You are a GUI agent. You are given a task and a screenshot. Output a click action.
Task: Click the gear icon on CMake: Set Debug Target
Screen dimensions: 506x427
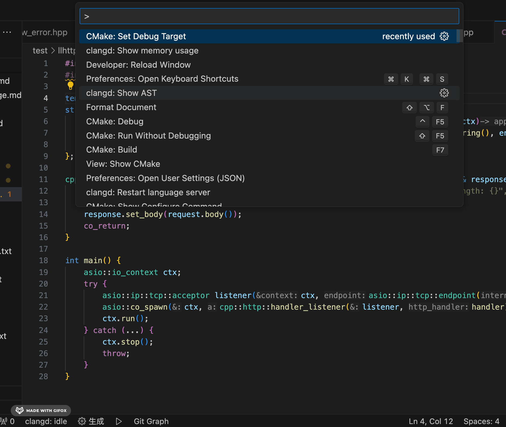click(x=444, y=36)
